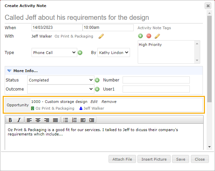215x171 pixels.
Task: Center align the note text
Action: [x=38, y=120]
